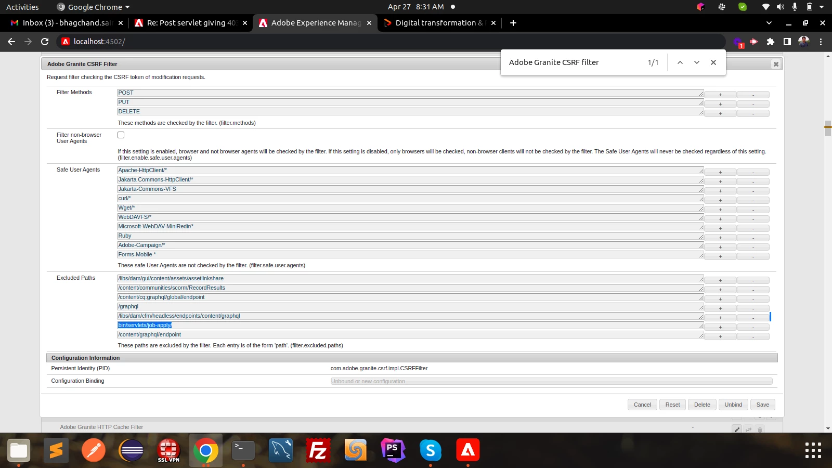Open Adobe app from dock
The image size is (832, 468).
(468, 450)
